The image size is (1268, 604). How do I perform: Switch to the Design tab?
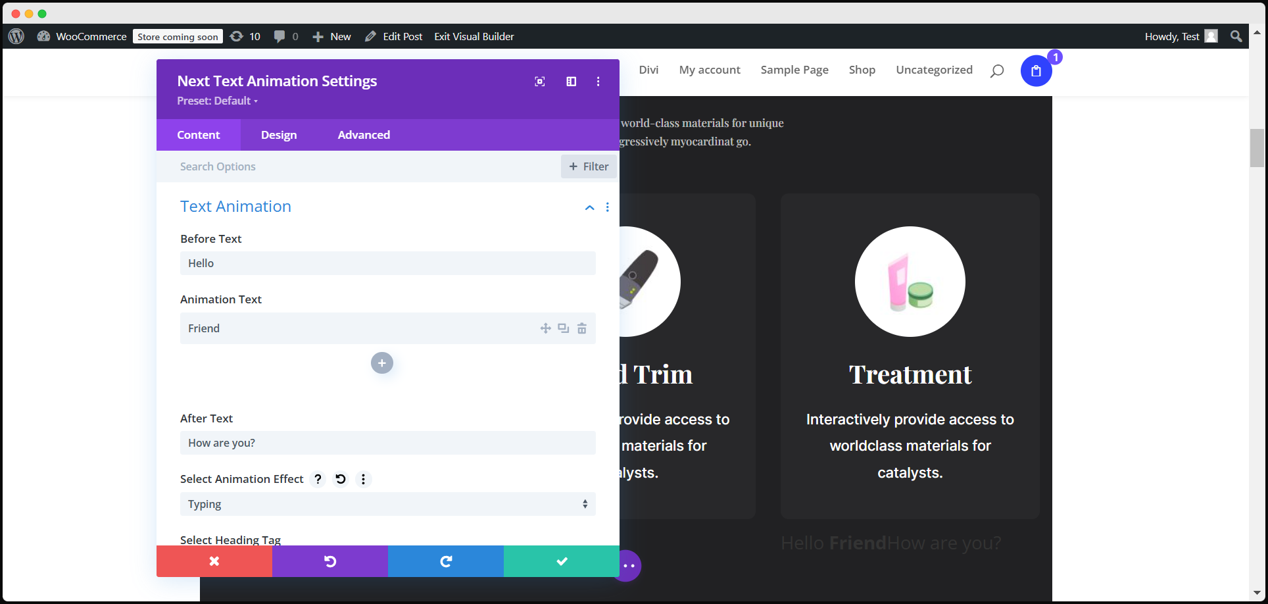(x=279, y=135)
